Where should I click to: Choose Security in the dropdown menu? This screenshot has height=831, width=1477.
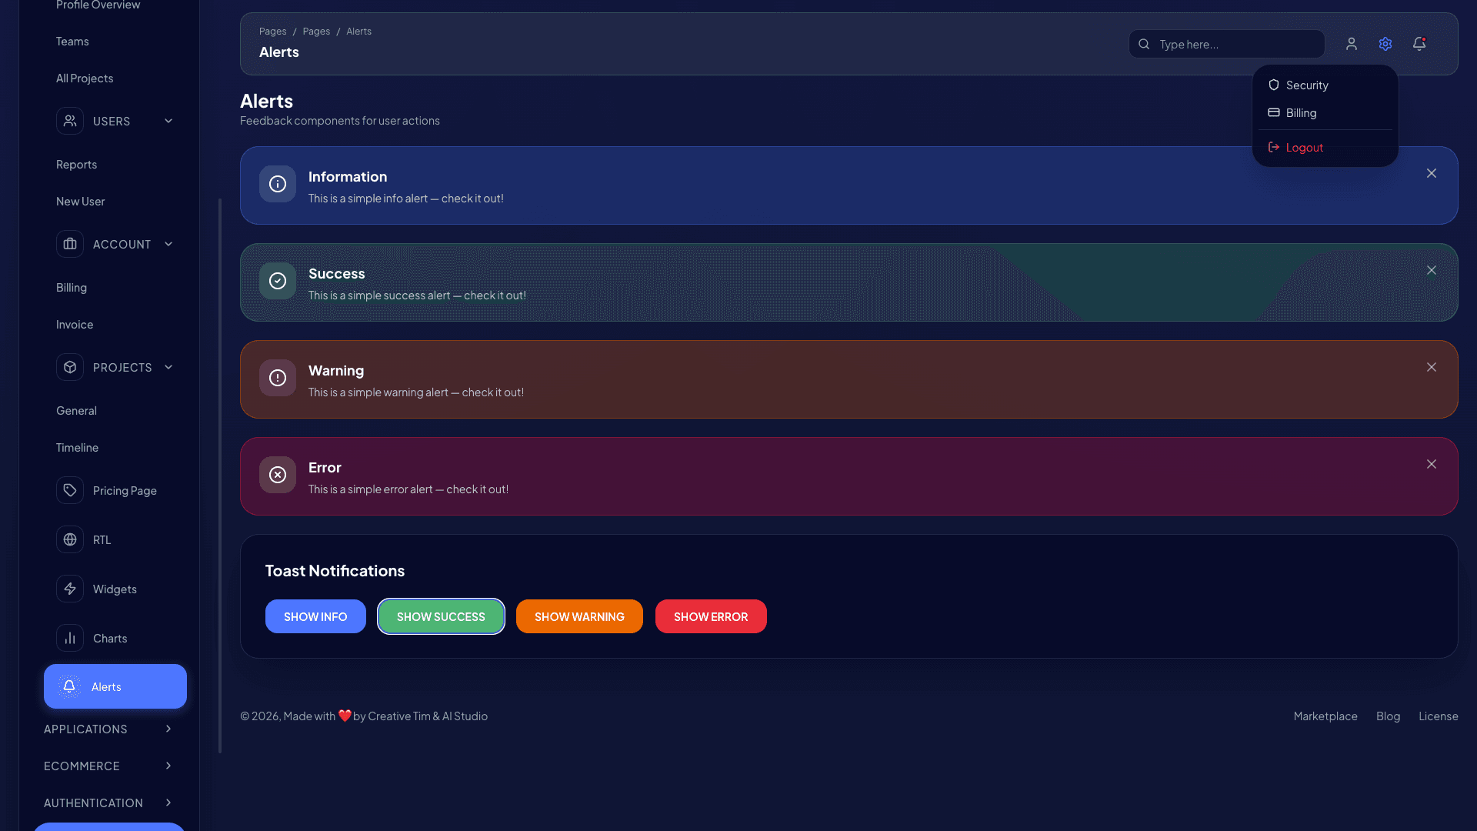click(x=1306, y=85)
